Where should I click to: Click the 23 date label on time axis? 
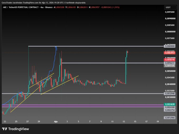tap(5, 121)
